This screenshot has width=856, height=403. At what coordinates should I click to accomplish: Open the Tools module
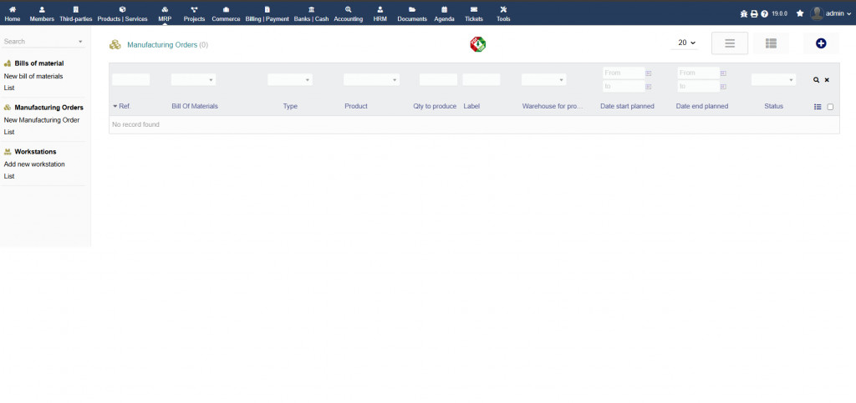tap(503, 13)
